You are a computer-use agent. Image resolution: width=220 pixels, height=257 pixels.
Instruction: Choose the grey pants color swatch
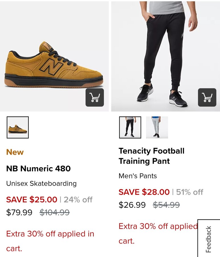click(x=157, y=127)
